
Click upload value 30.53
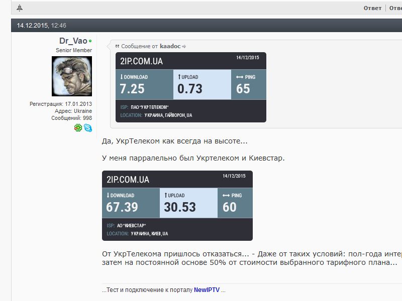point(180,207)
